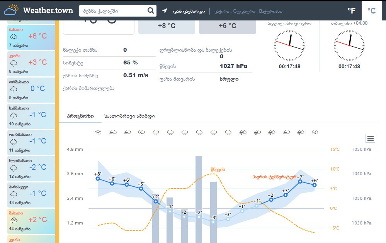Image resolution: width=386 pixels, height=243 pixels.
Task: Click the სრული moon phase value
Action: click(x=229, y=79)
